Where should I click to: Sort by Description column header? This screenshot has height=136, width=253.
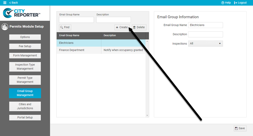point(123,35)
